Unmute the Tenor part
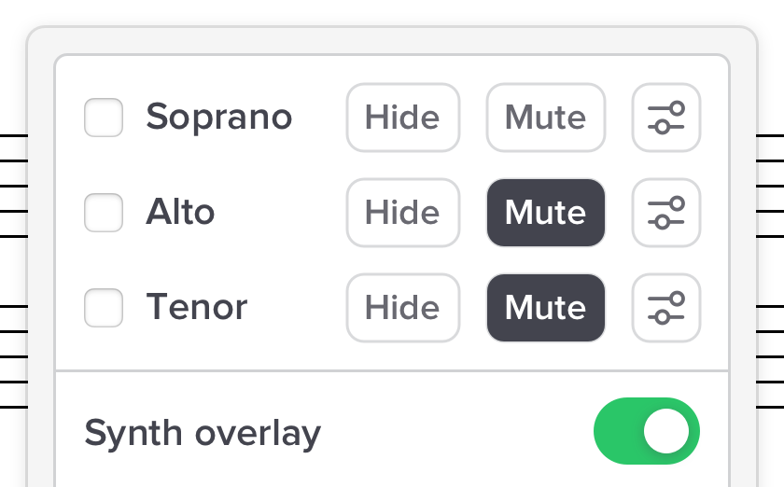784x487 pixels. point(545,308)
